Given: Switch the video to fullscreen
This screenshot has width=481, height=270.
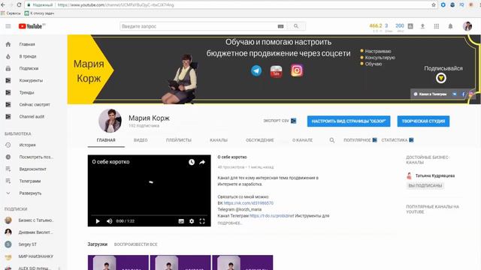Looking at the screenshot, I should (x=202, y=221).
